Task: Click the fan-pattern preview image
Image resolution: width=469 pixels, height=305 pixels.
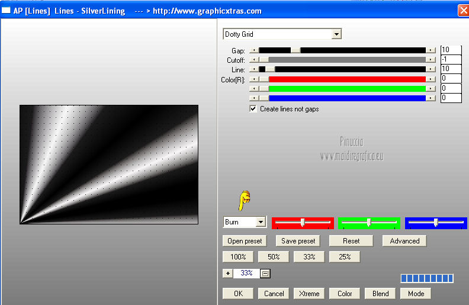Action: tap(109, 165)
